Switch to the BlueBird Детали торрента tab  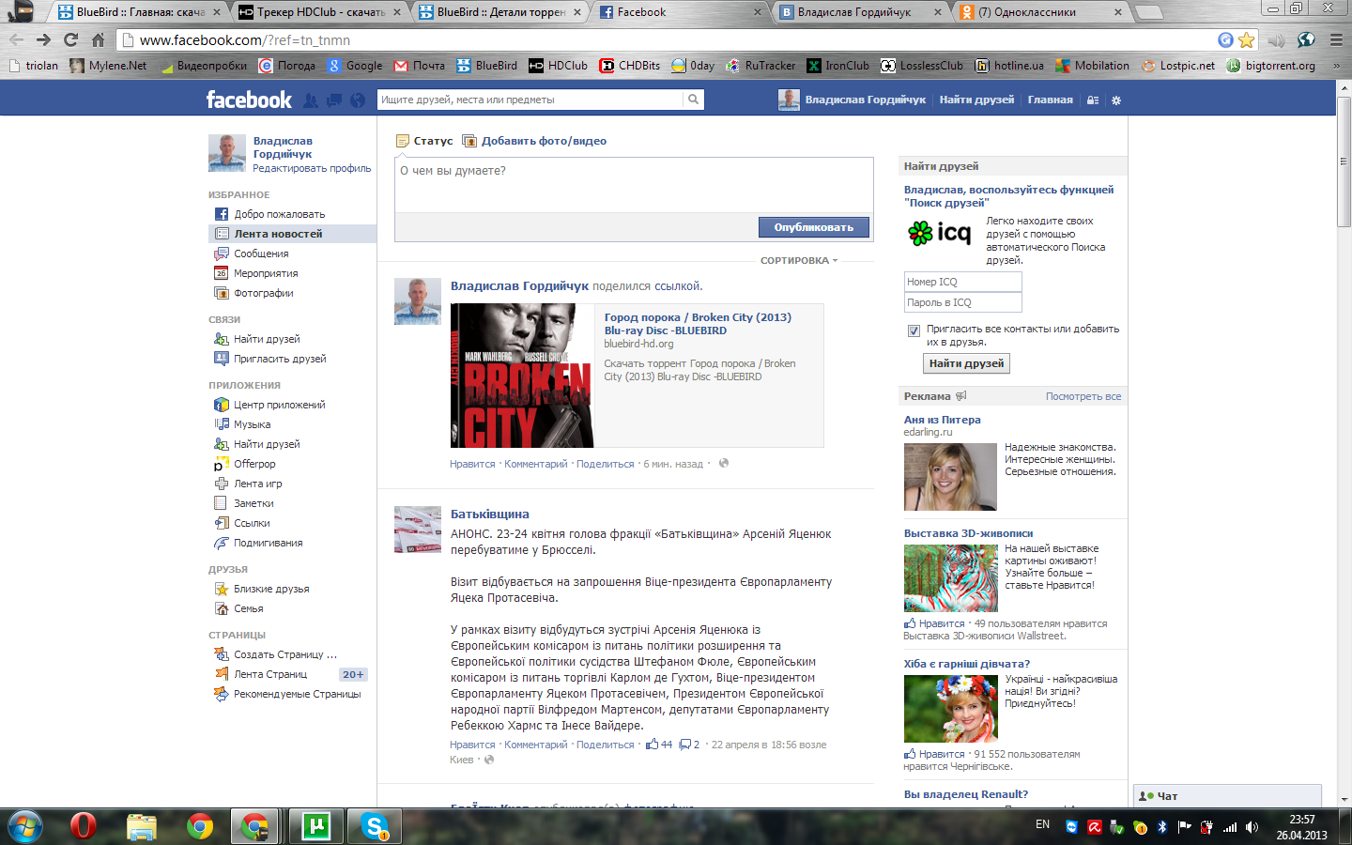click(x=500, y=12)
